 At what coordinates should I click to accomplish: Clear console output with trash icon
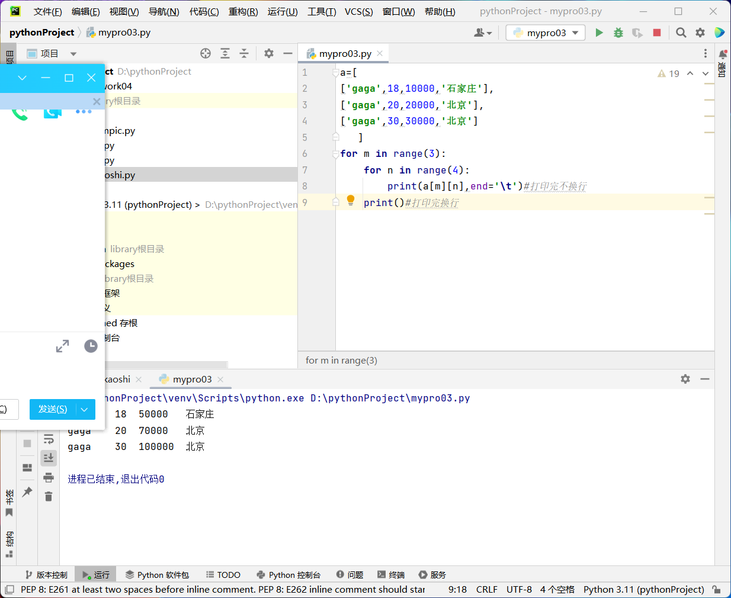(x=49, y=496)
